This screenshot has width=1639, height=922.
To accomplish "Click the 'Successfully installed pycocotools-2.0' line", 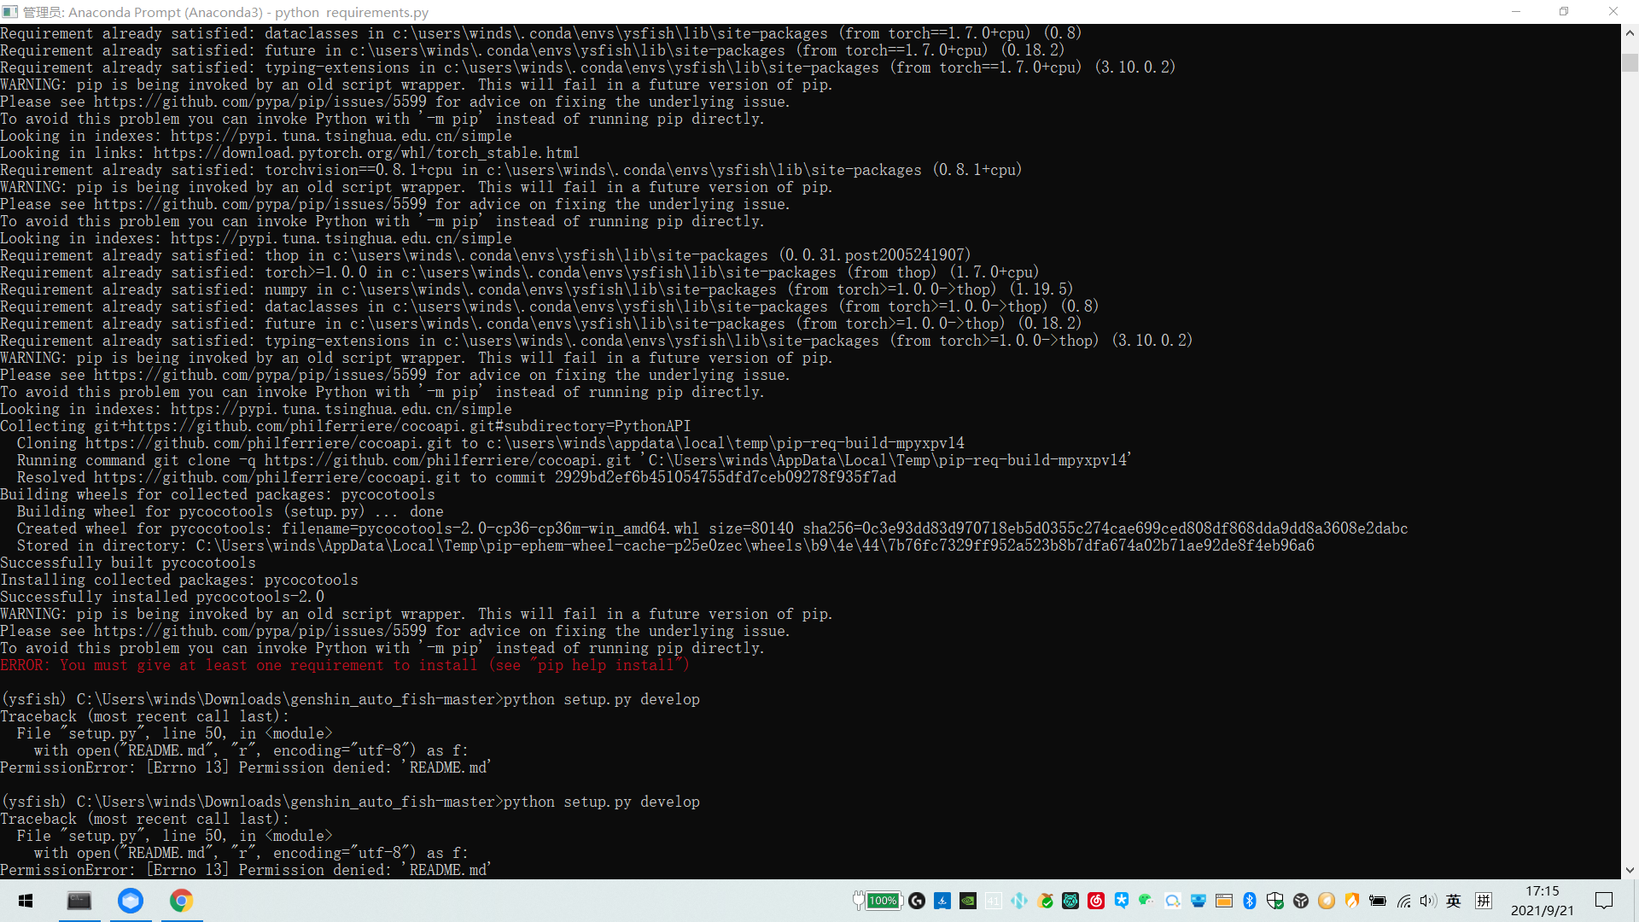I will 162,597.
